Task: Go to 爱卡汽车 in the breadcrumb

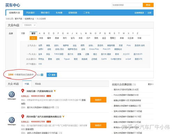Action: click(18, 19)
